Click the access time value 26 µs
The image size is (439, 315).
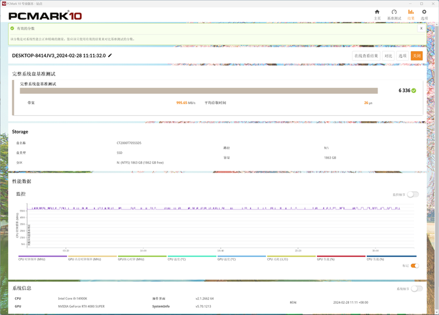[368, 103]
